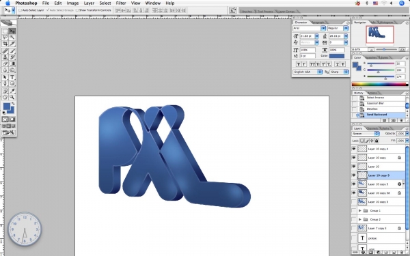This screenshot has width=410, height=256.
Task: Select the Clone Stamp tool
Action: (x=5, y=57)
